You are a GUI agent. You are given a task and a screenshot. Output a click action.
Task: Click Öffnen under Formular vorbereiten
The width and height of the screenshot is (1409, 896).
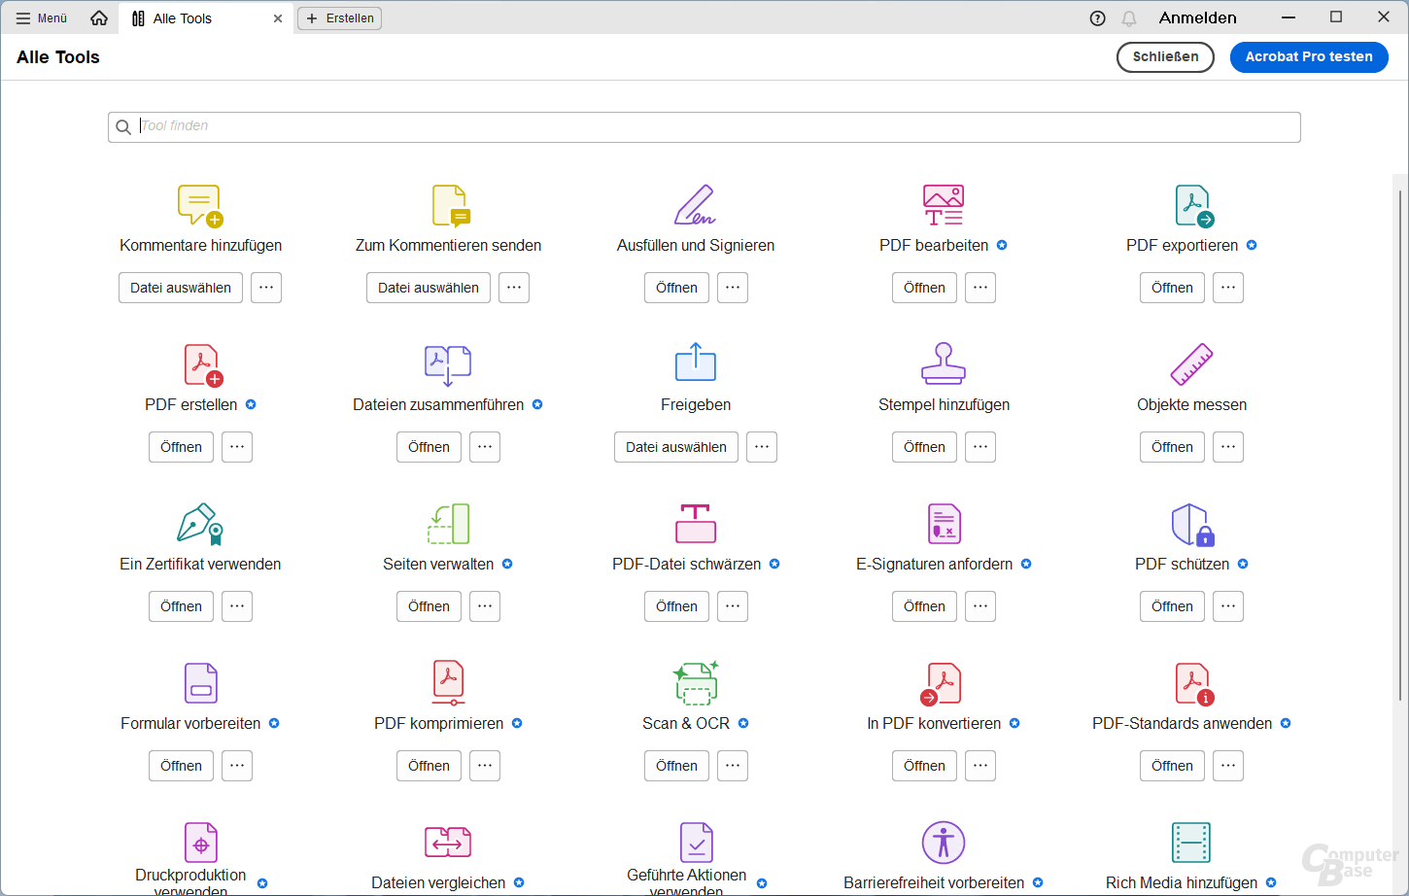click(181, 766)
